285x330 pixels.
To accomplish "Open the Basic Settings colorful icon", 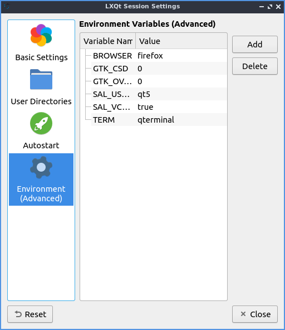I will point(41,35).
